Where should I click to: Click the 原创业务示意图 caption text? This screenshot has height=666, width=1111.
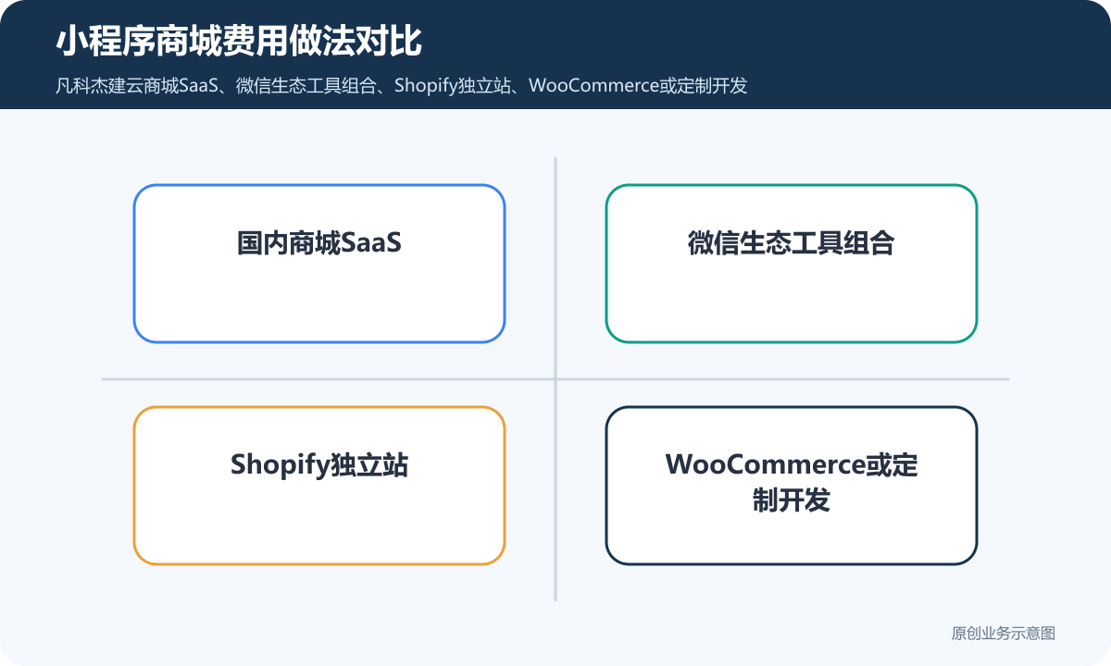click(x=1004, y=634)
